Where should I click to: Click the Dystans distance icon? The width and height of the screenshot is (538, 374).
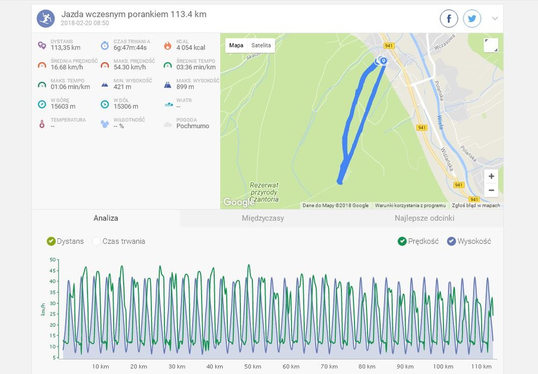tap(42, 45)
